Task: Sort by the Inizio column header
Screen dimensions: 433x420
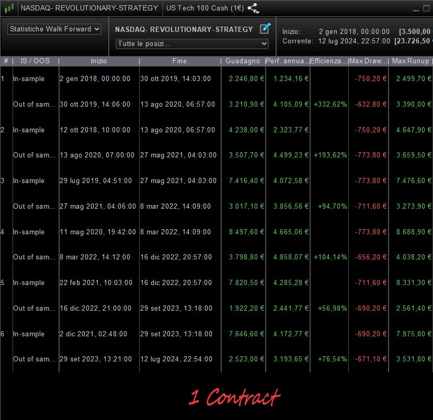Action: click(99, 61)
